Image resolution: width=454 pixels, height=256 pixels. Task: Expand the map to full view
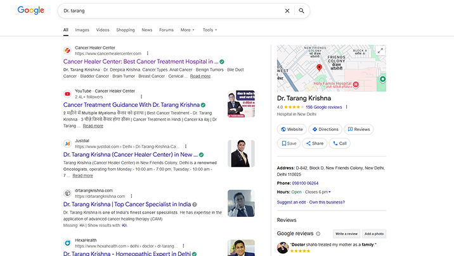(380, 51)
